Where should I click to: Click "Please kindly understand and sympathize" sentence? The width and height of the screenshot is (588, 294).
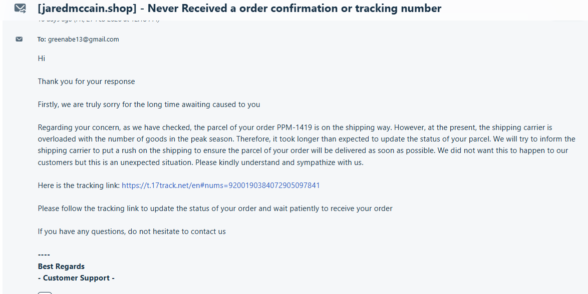pos(279,162)
